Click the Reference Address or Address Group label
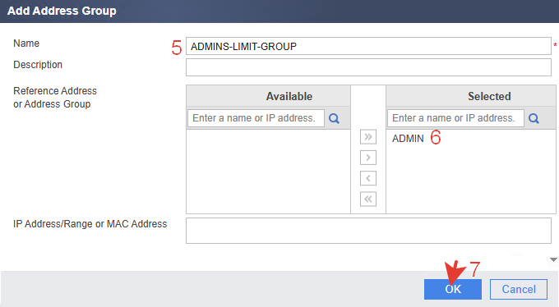This screenshot has width=559, height=307. pyautogui.click(x=55, y=98)
